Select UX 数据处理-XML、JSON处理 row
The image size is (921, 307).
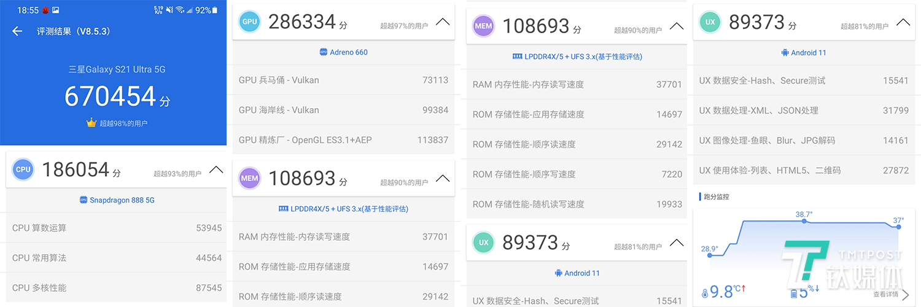(x=804, y=111)
